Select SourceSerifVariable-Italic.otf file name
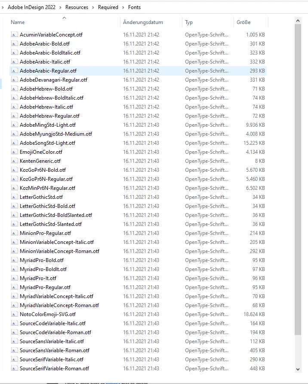 [52, 360]
